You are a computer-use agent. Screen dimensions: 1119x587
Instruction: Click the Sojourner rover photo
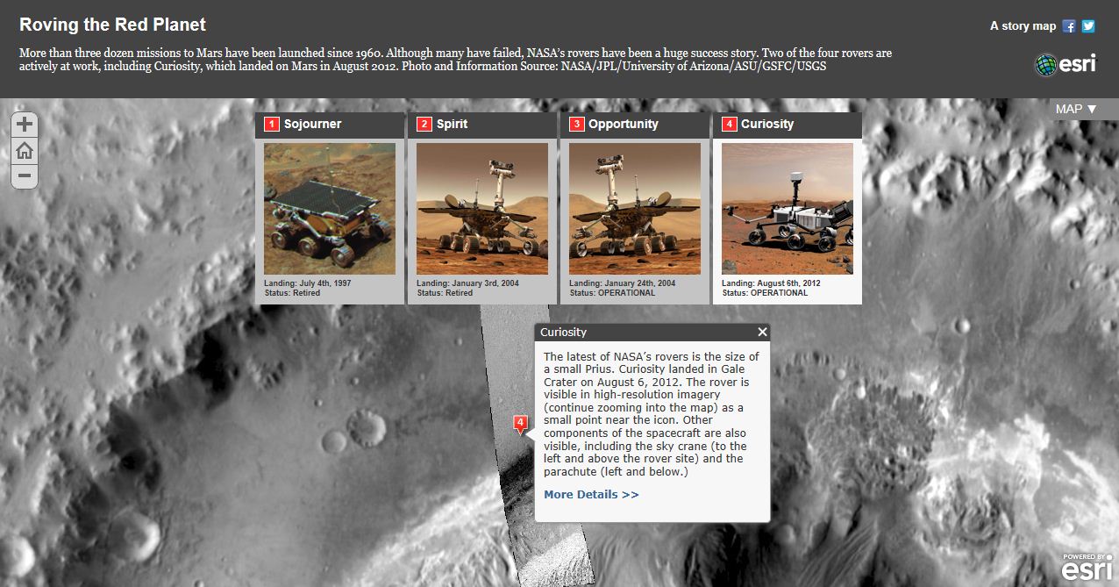(x=330, y=209)
